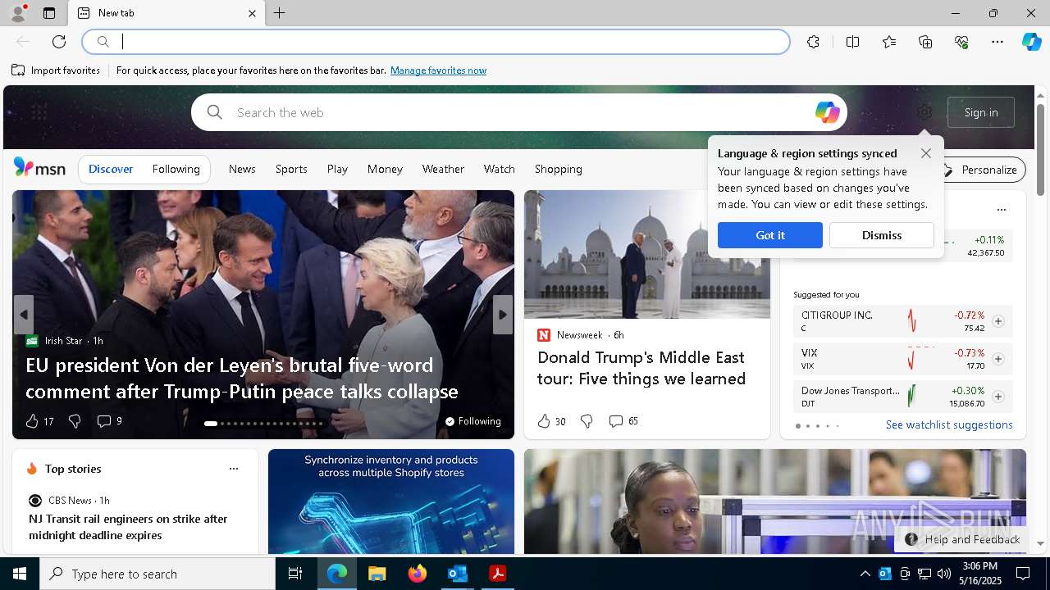
Task: Dislike the Newsweek Trump article
Action: [587, 421]
